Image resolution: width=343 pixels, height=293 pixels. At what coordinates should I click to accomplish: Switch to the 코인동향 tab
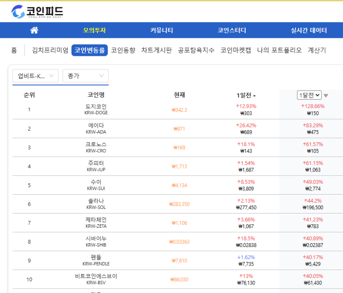click(x=123, y=50)
